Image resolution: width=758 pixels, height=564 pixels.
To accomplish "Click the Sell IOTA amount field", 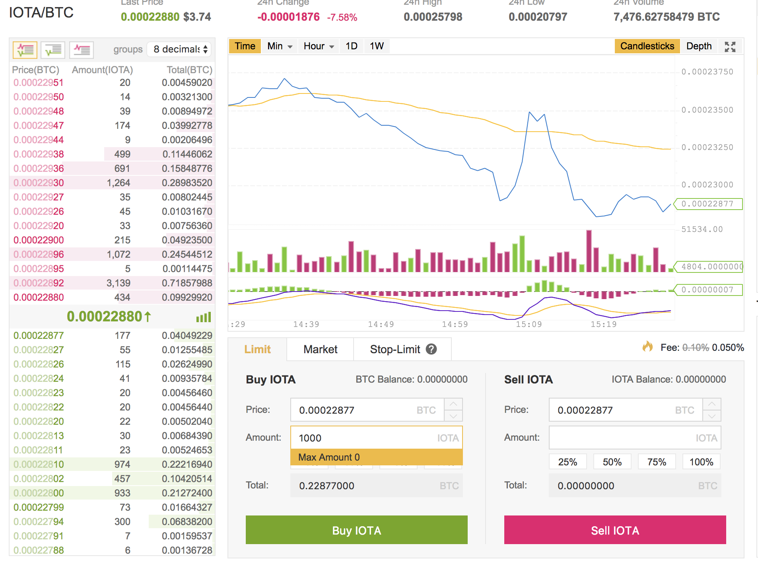I will coord(635,438).
